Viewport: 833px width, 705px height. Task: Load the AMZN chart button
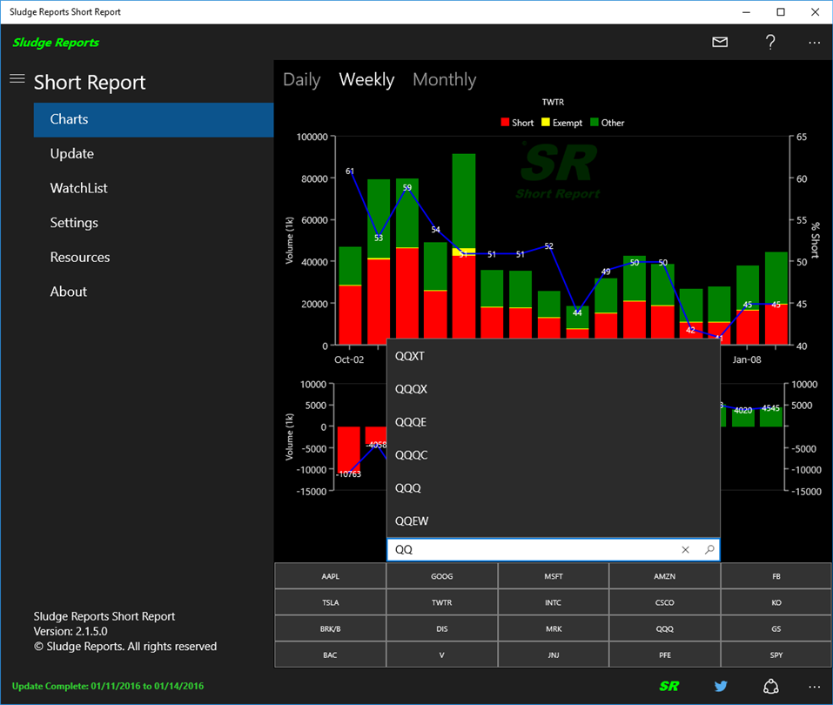(665, 576)
